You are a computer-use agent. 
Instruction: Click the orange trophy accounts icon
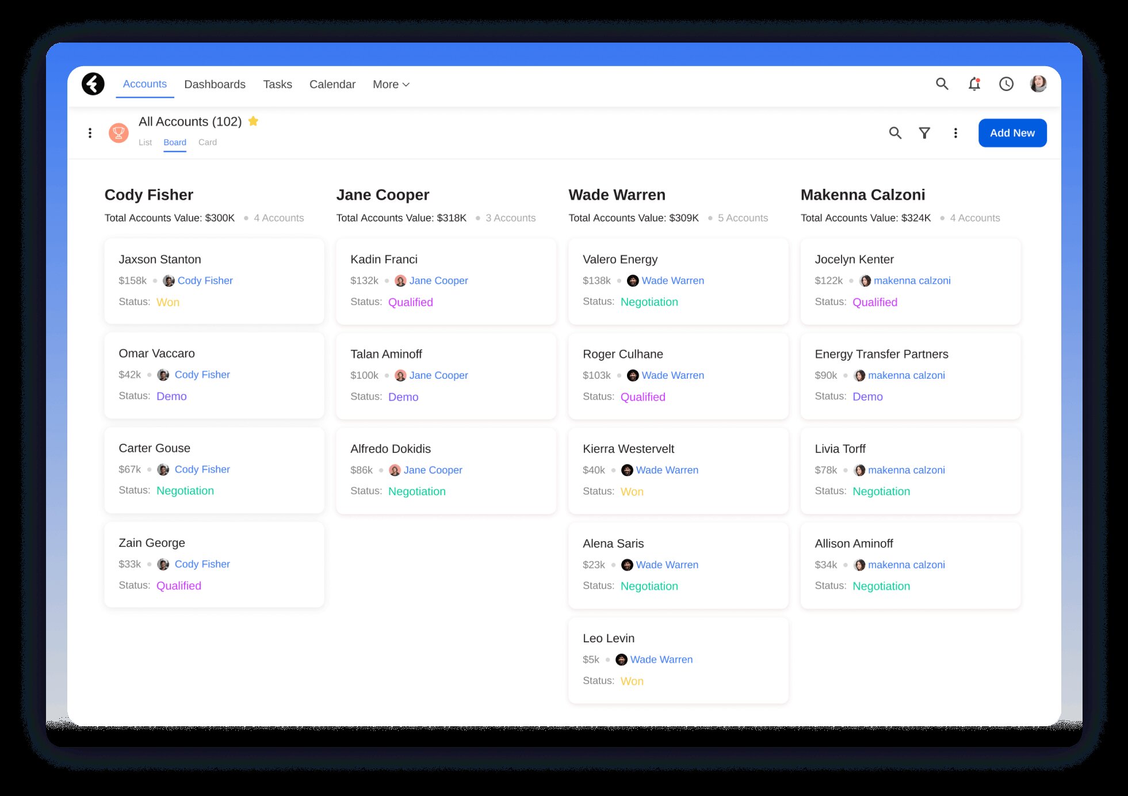point(118,133)
